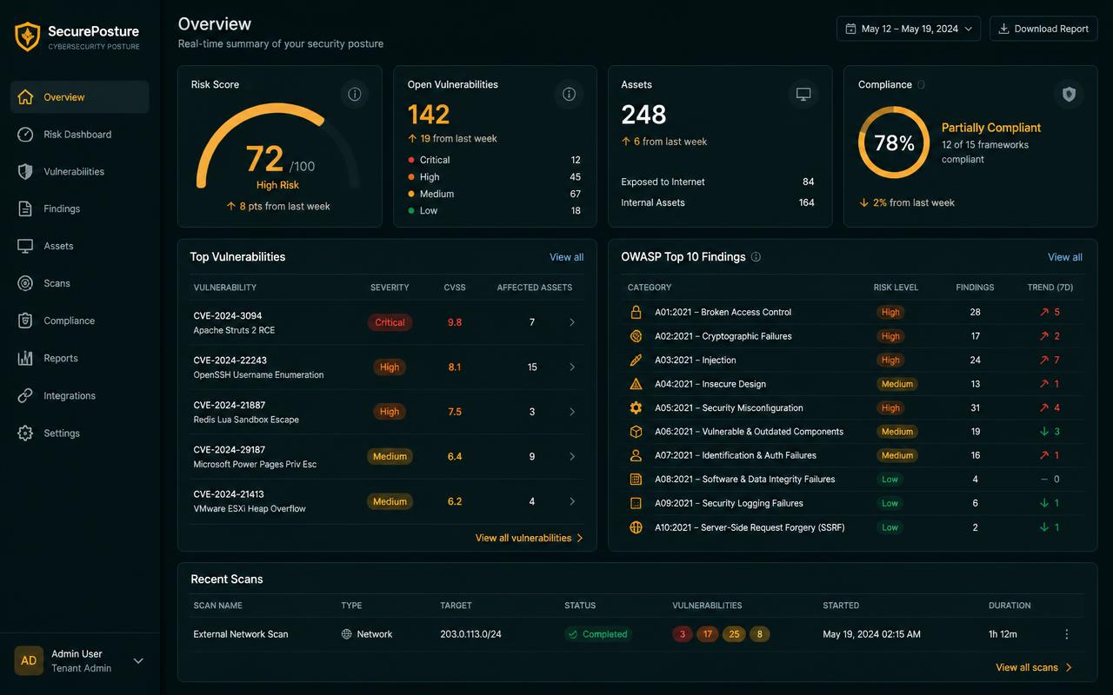This screenshot has width=1113, height=695.
Task: Open Risk Dashboard in the sidebar
Action: [80, 135]
